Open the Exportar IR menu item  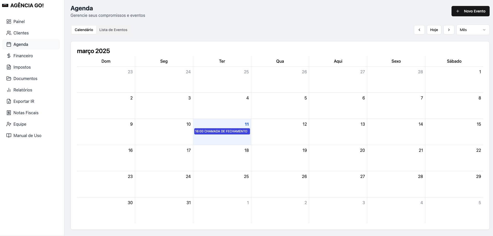(x=31, y=101)
